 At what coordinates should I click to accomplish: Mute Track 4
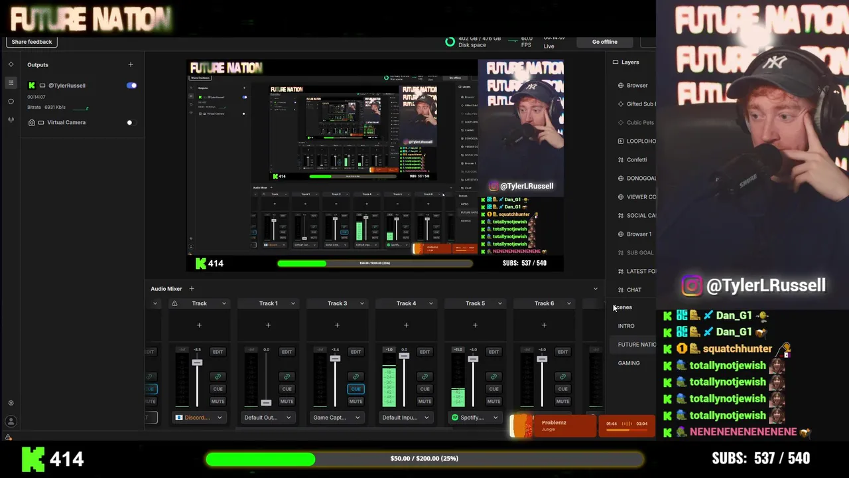click(424, 401)
